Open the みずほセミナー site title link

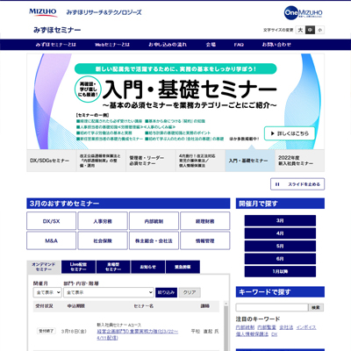click(57, 30)
